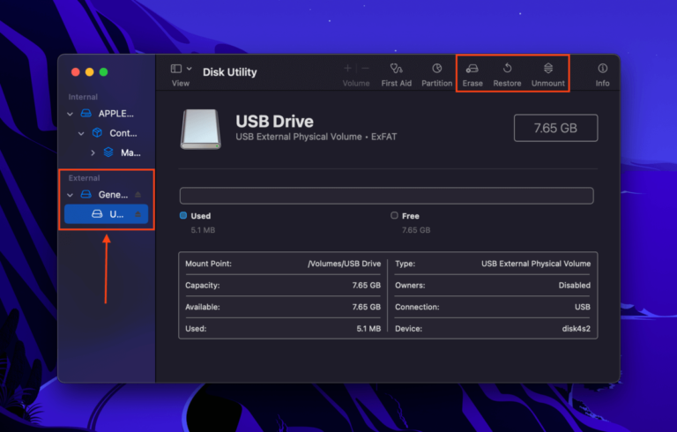Unmount the selected USB volume
The image size is (677, 432).
(547, 70)
